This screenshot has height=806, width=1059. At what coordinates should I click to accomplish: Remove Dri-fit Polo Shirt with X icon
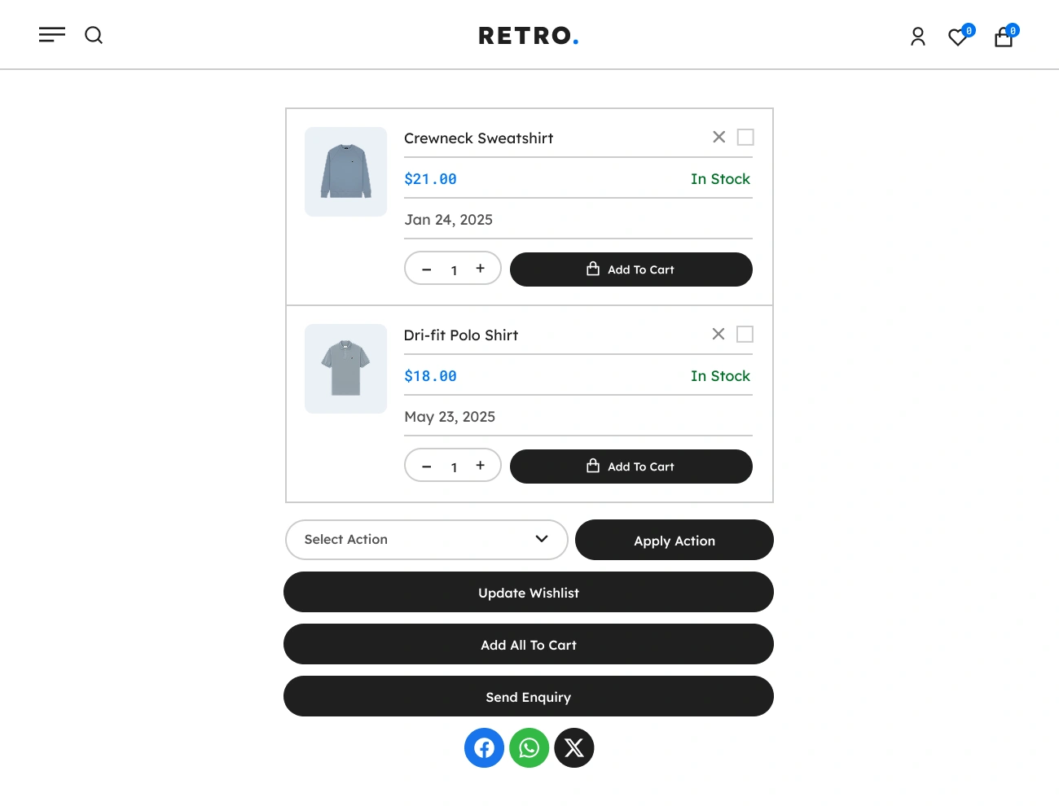click(718, 334)
